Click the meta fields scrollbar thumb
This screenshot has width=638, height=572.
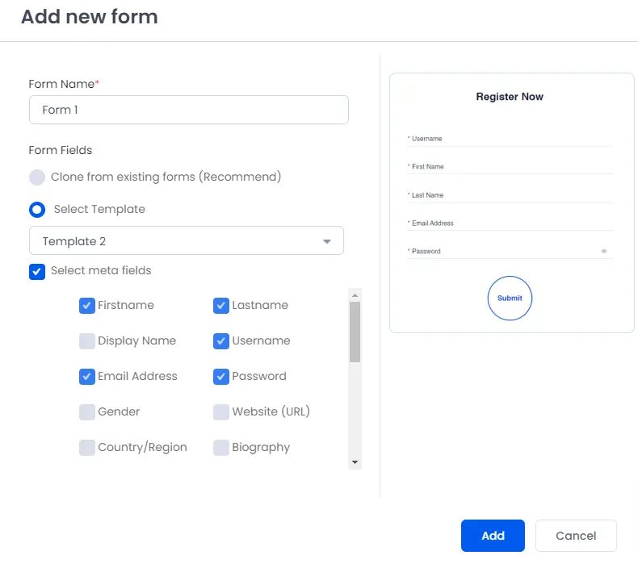pos(355,332)
